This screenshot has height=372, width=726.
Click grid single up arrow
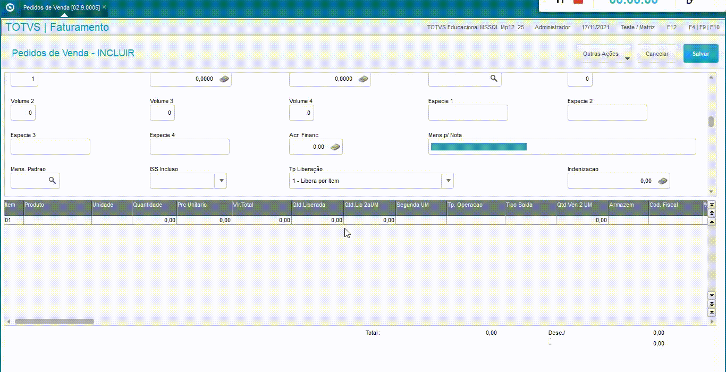pos(712,221)
